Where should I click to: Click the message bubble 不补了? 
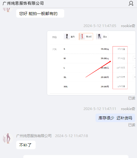pos(26,145)
